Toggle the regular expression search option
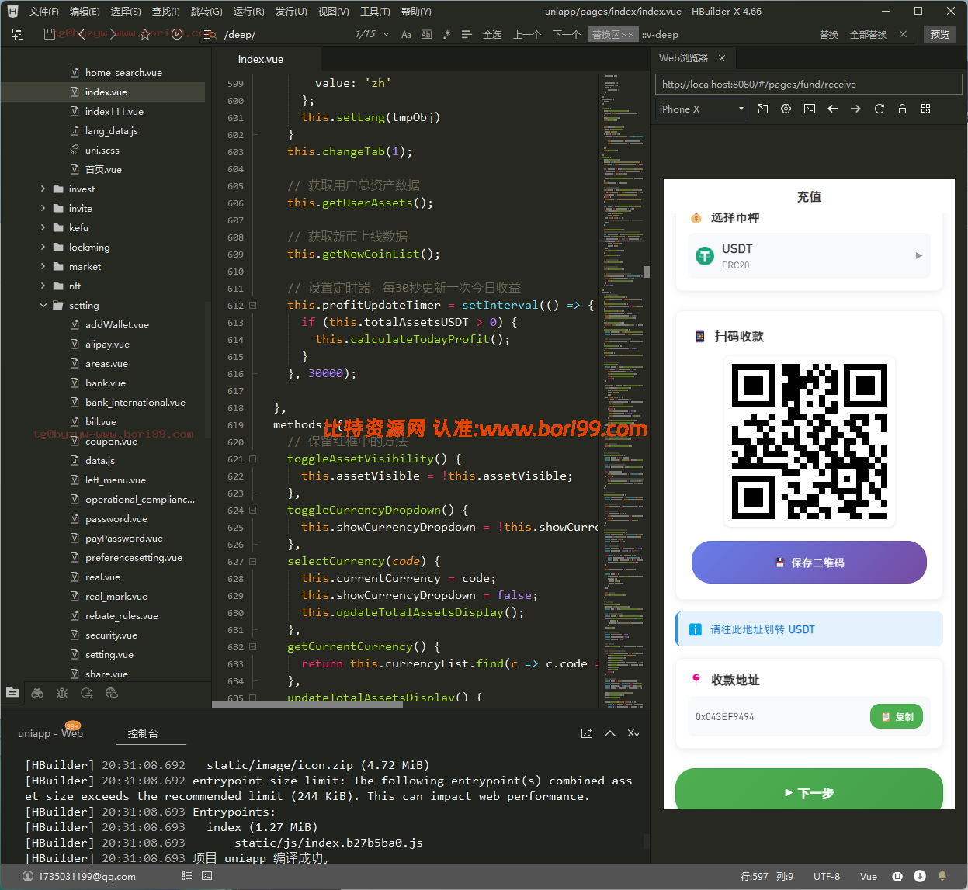Viewport: 968px width, 890px height. tap(446, 34)
